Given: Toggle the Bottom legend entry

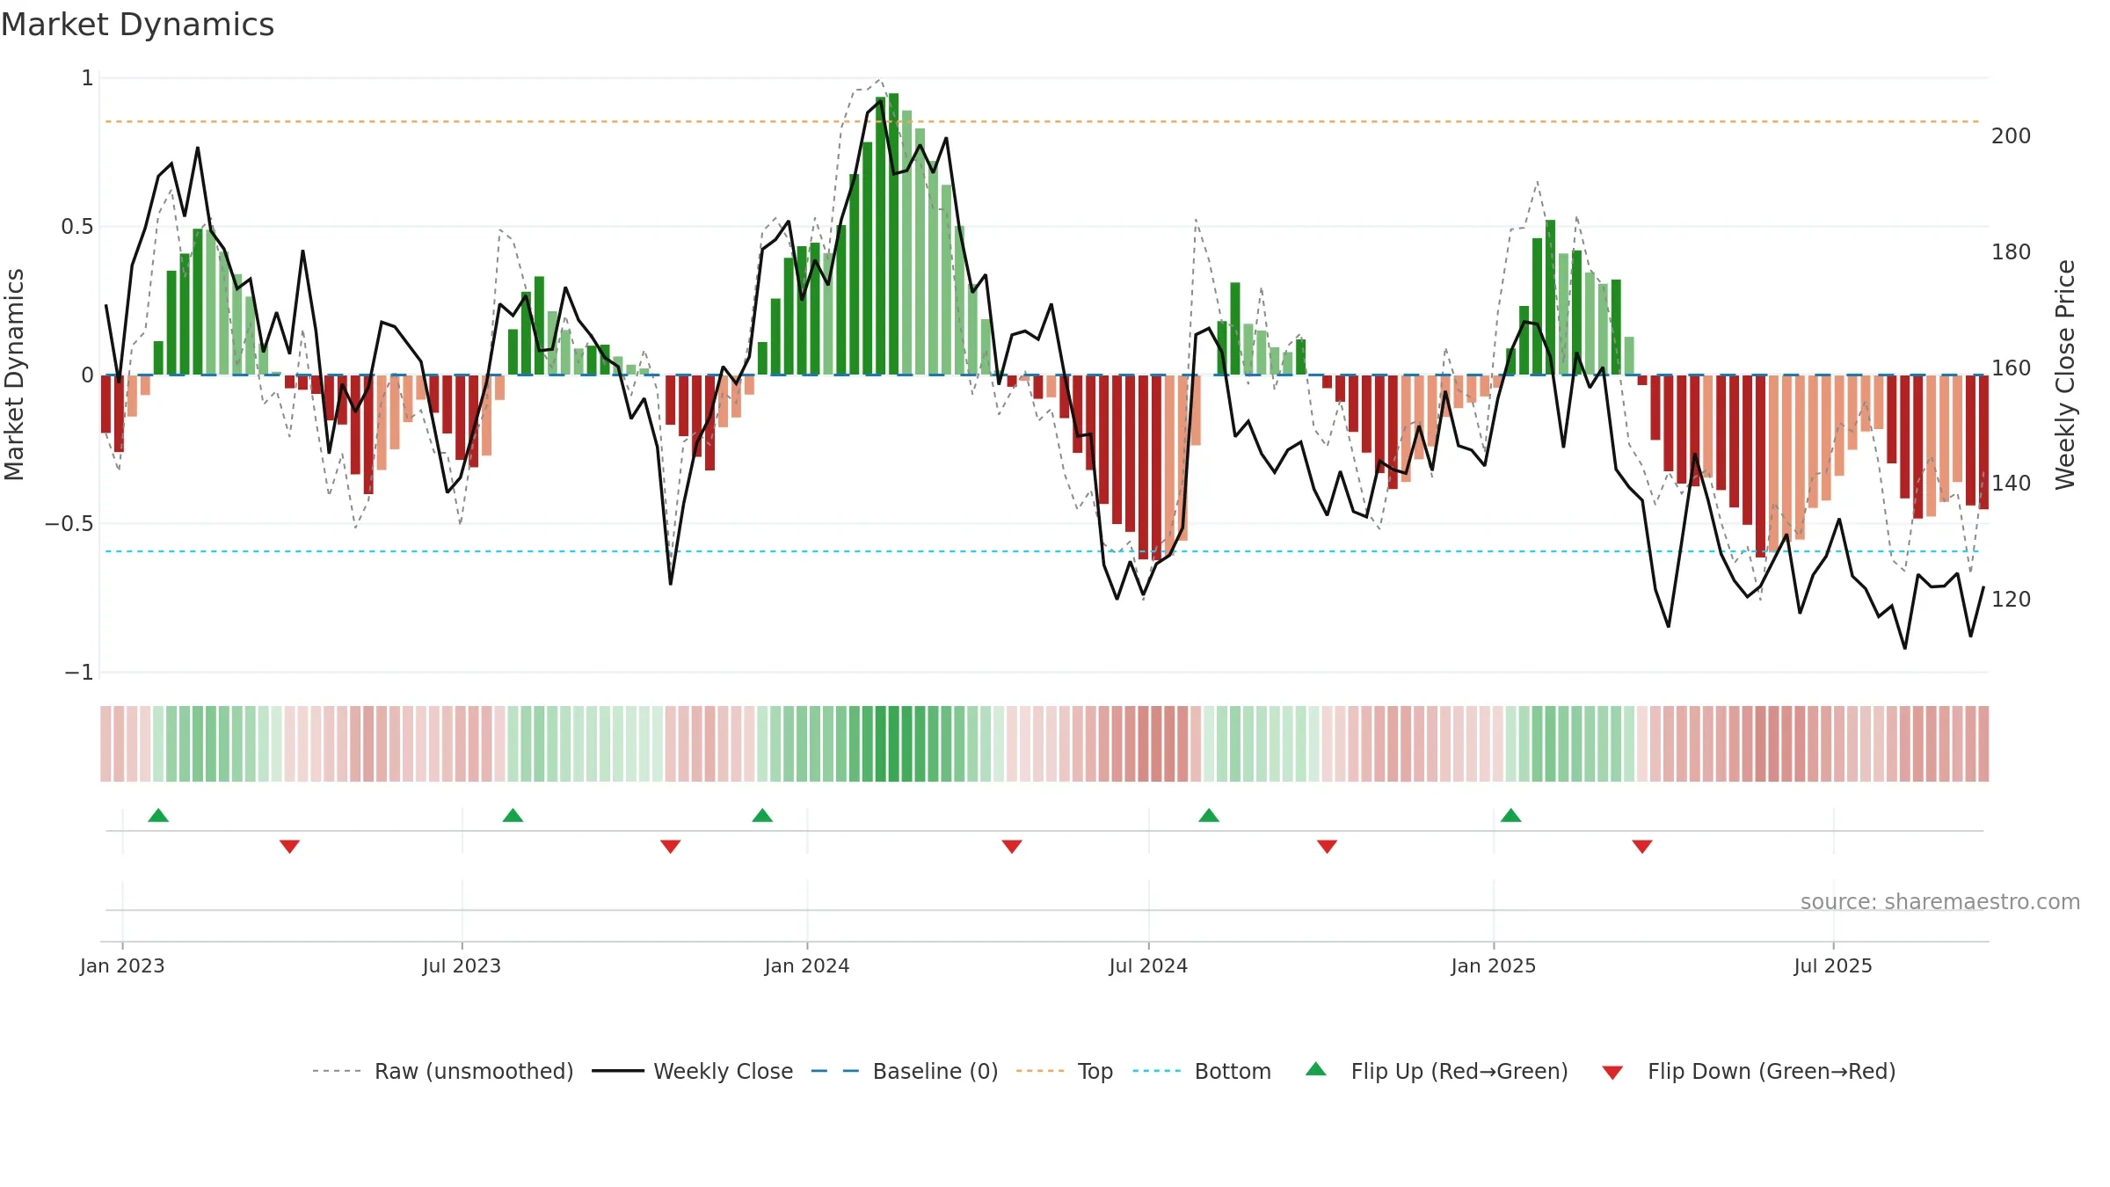Looking at the screenshot, I should 1202,1071.
